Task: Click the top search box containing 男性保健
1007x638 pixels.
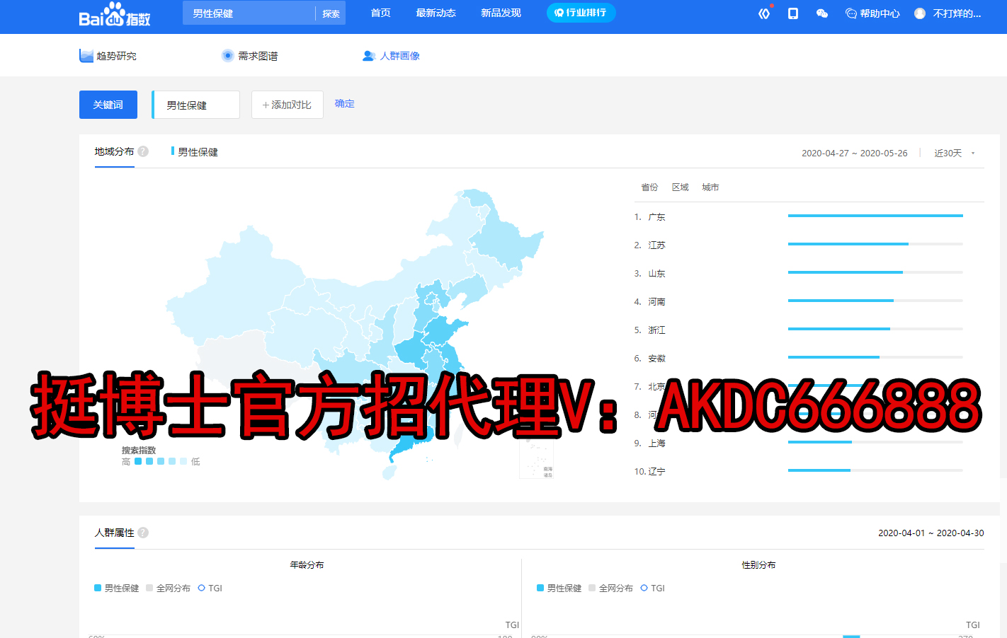Action: click(x=248, y=13)
